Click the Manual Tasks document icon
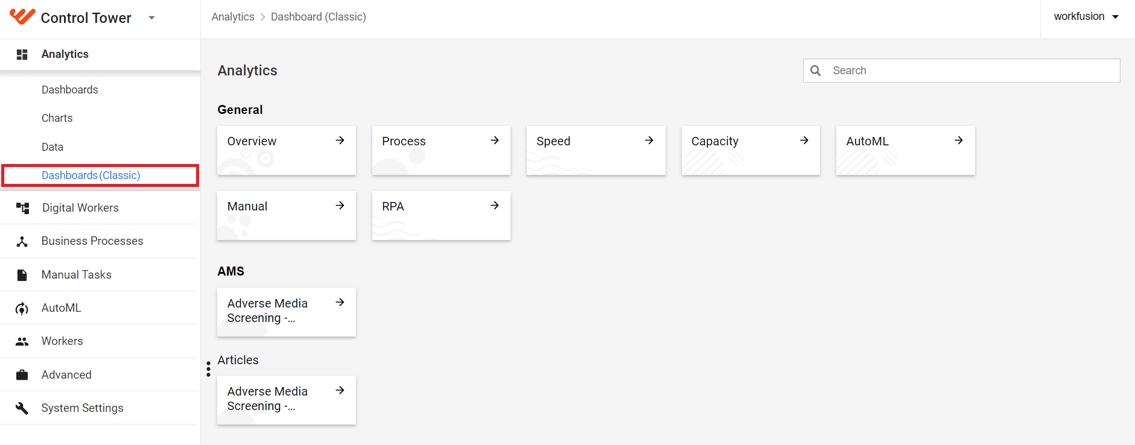This screenshot has width=1135, height=445. click(22, 275)
